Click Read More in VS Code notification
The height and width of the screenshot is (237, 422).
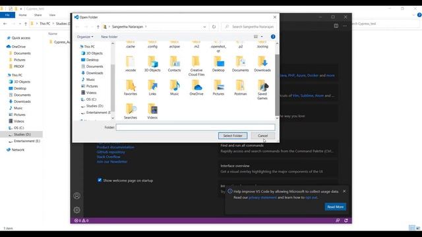point(335,207)
